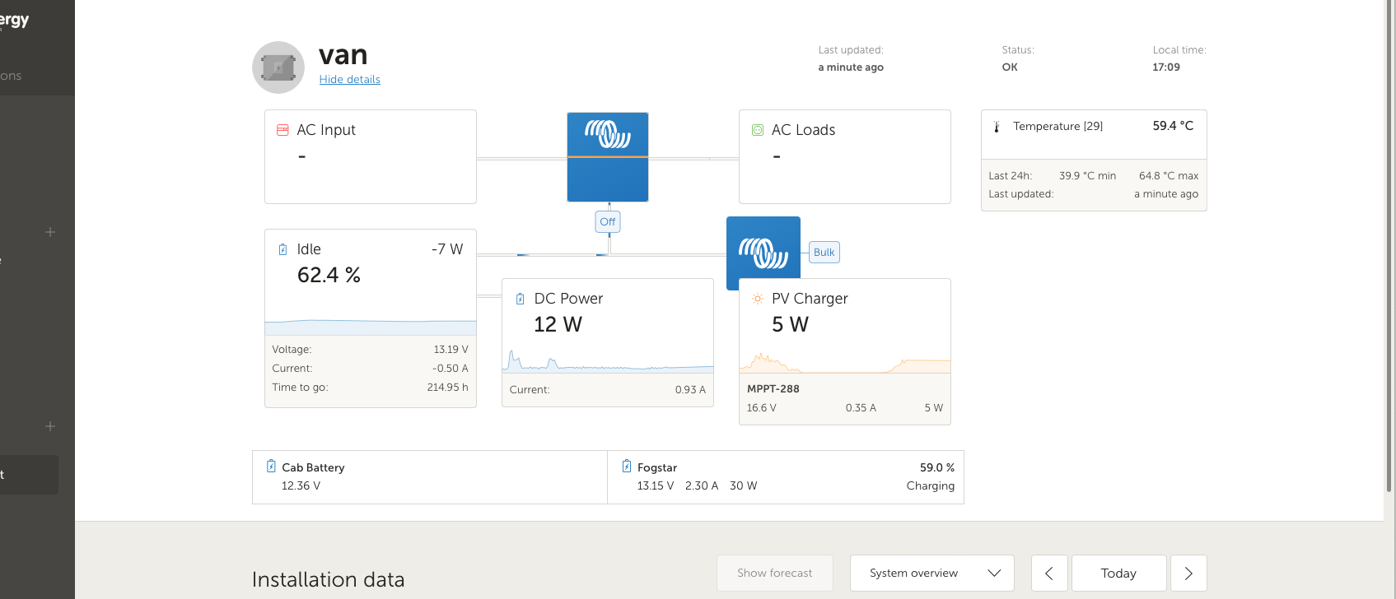Click the Fogstar Charging status
The image size is (1396, 599).
[931, 486]
